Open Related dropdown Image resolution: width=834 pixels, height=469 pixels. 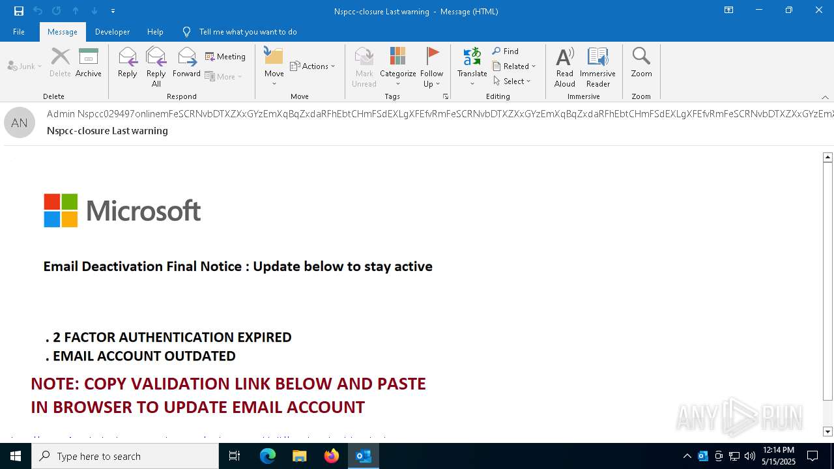[x=514, y=66]
